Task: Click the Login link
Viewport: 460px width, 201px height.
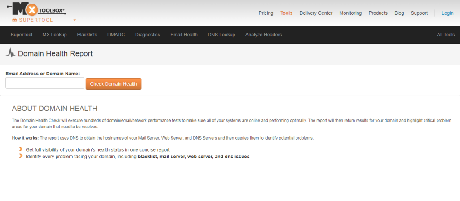Action: 447,13
